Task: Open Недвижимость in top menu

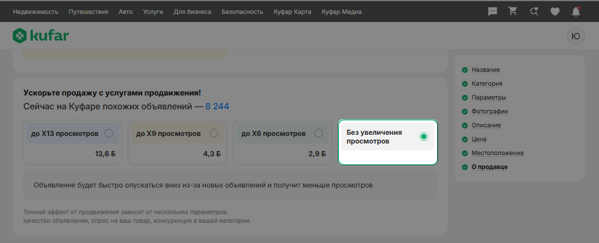Action: (35, 12)
